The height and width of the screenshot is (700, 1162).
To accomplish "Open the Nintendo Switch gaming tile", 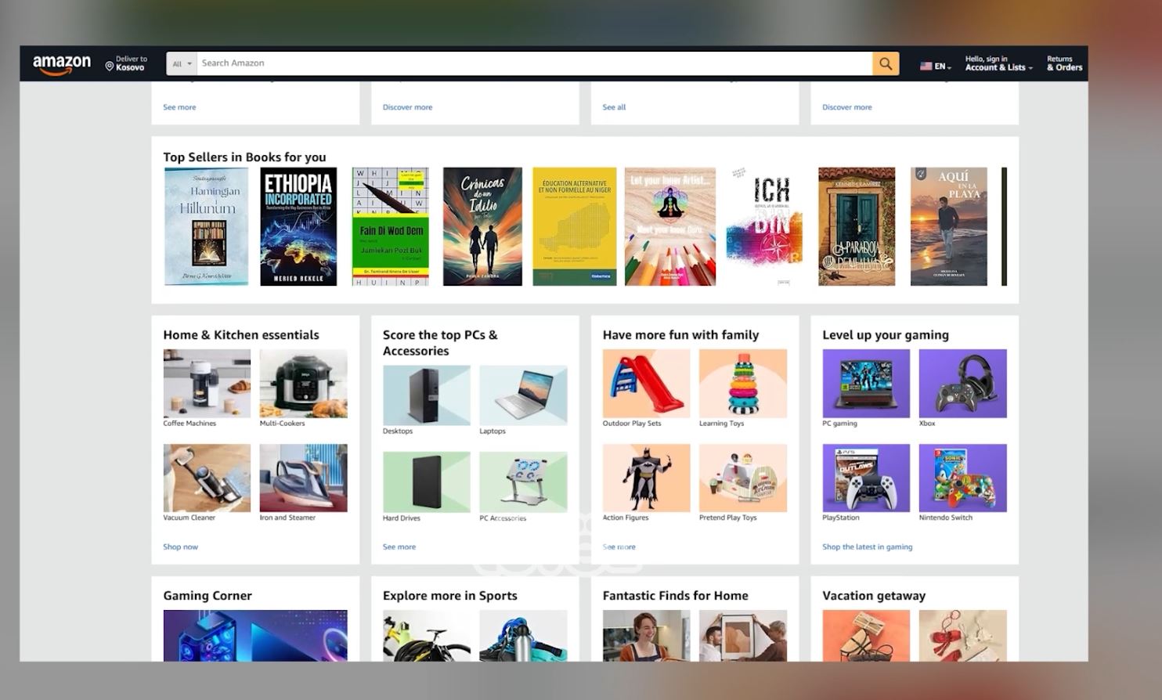I will point(962,478).
